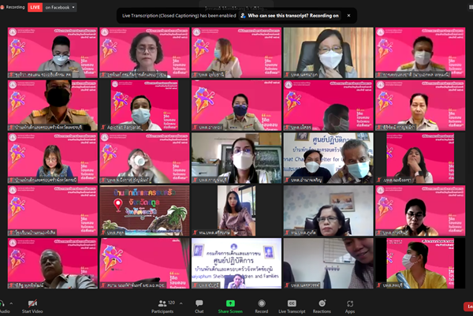
Task: Select tile of woman in office chair with white mask
Action: pyautogui.click(x=328, y=53)
